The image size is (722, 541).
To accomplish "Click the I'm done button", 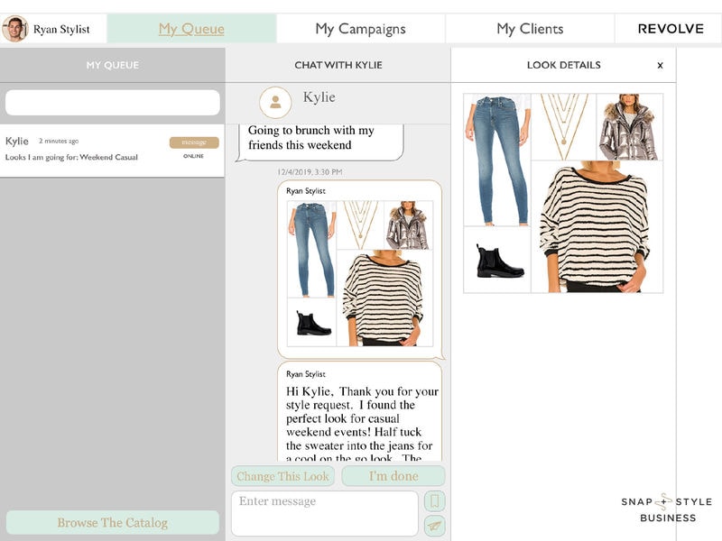I will point(393,476).
